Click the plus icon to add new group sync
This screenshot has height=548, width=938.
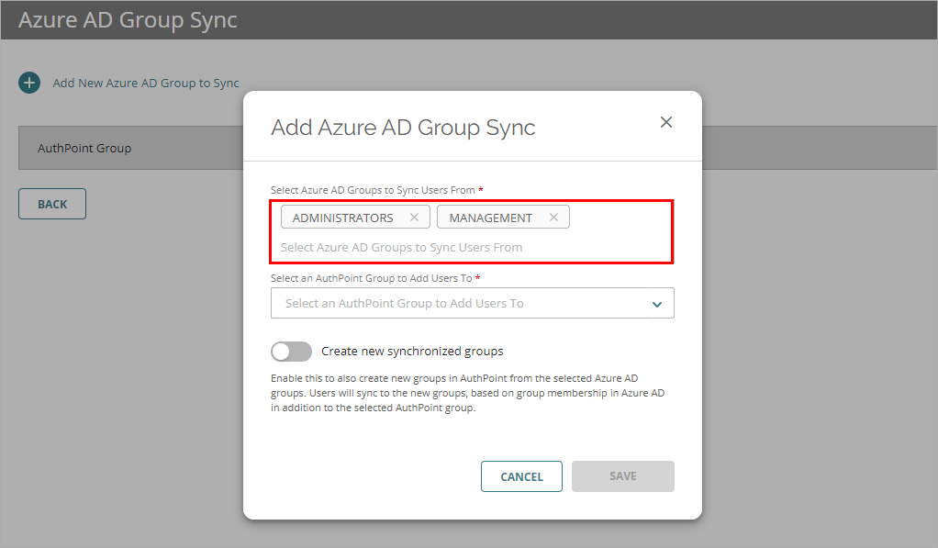(28, 82)
